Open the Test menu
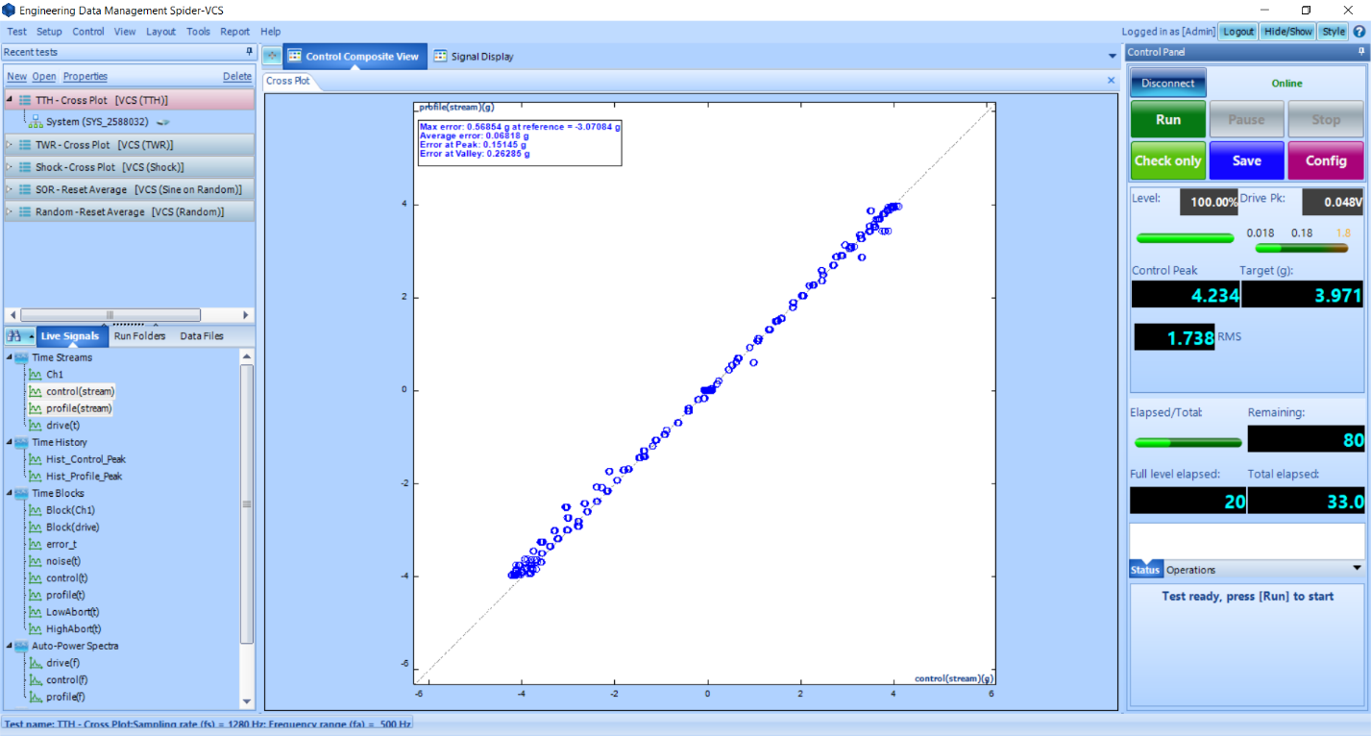The width and height of the screenshot is (1371, 736). [16, 31]
